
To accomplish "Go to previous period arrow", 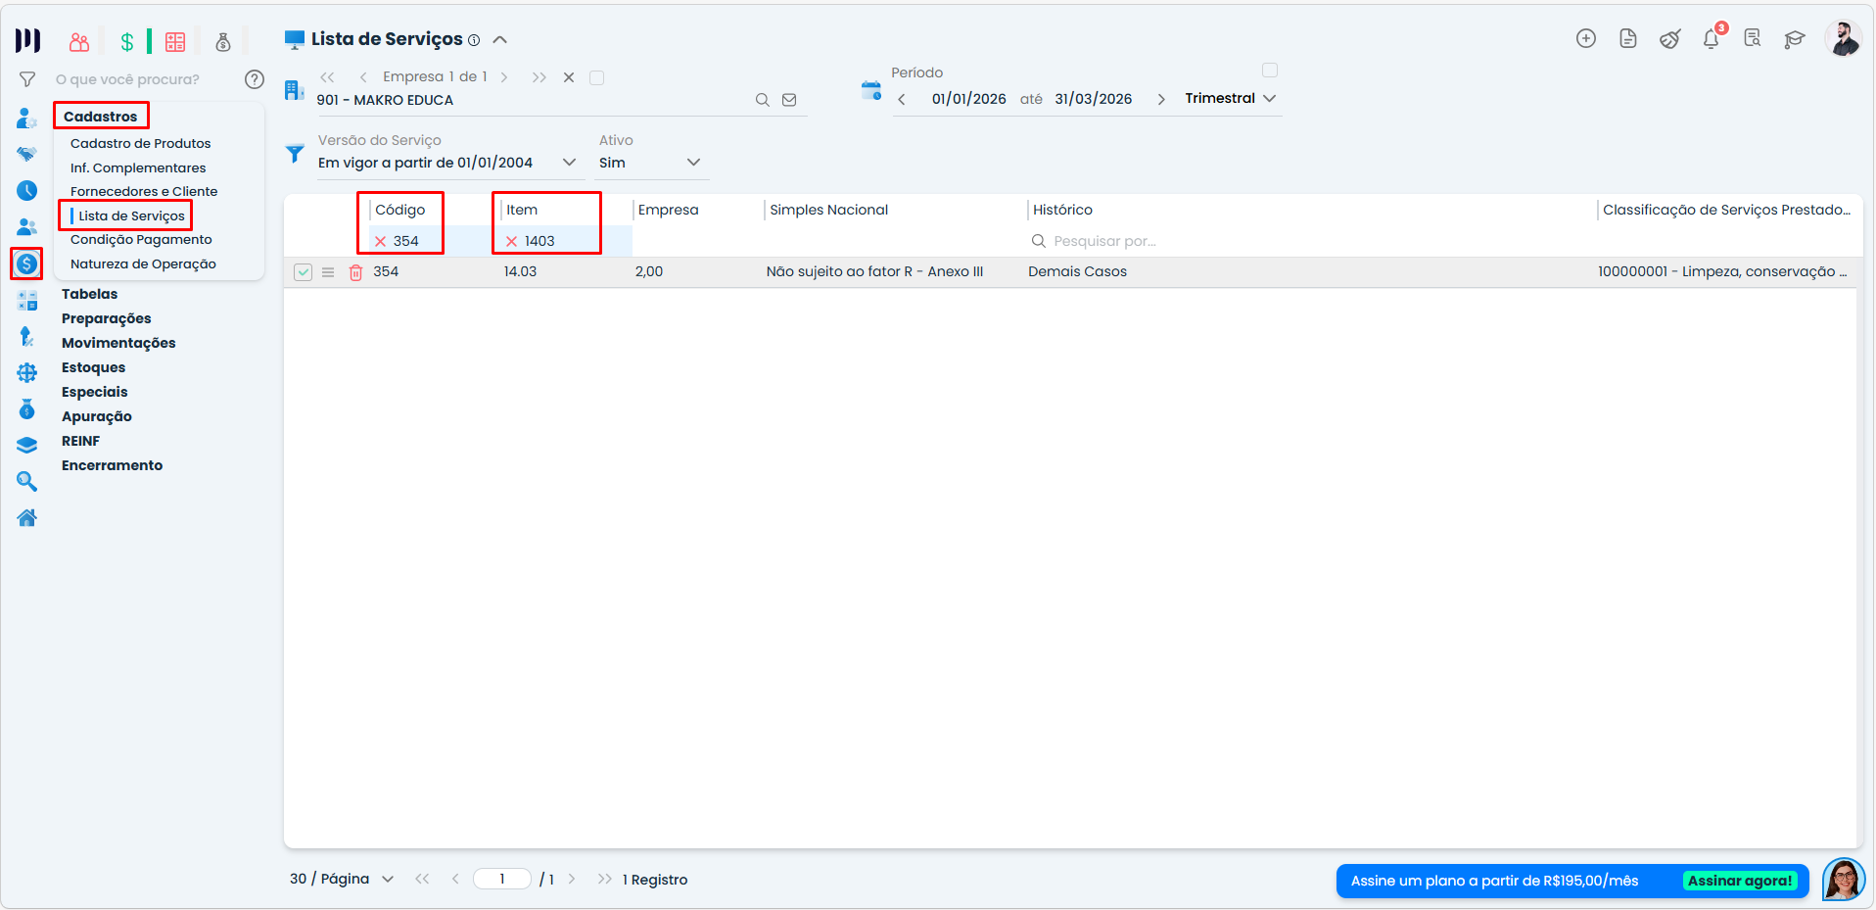I will point(902,100).
